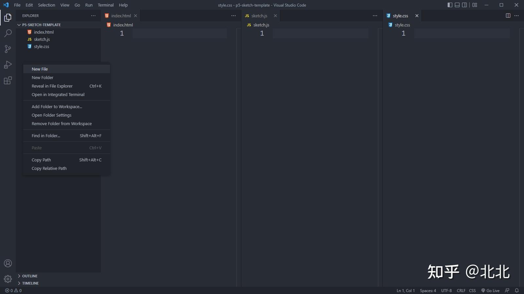This screenshot has height=294, width=524.
Task: Toggle the panel visibility
Action: pos(457,5)
